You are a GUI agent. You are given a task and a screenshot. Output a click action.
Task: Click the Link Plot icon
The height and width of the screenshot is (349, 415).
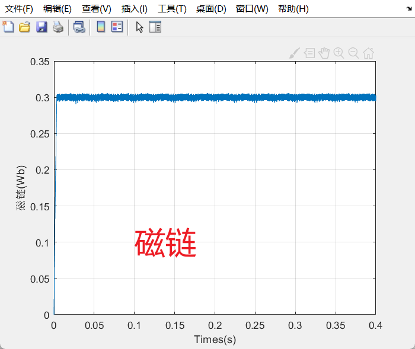point(79,27)
